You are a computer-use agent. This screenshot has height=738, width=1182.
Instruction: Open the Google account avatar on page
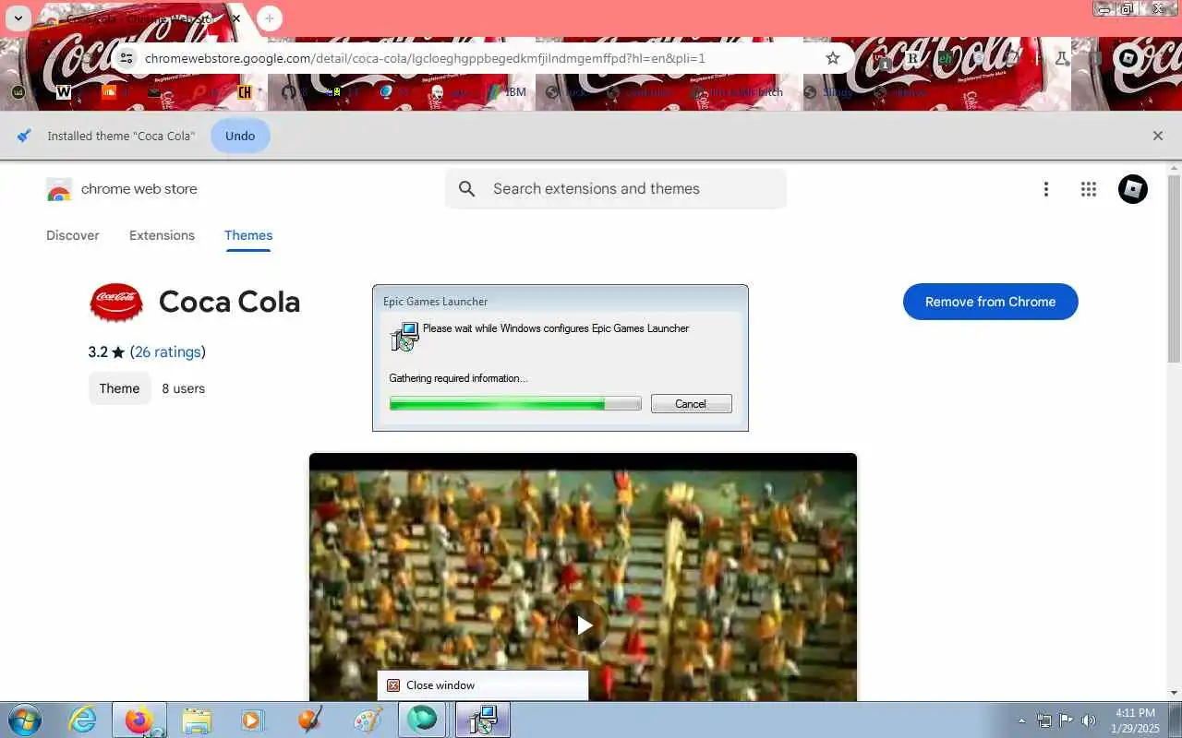[x=1133, y=189]
